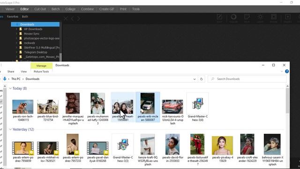Image resolution: width=300 pixels, height=169 pixels.
Task: Switch to the Viewer tab
Action: [10, 9]
